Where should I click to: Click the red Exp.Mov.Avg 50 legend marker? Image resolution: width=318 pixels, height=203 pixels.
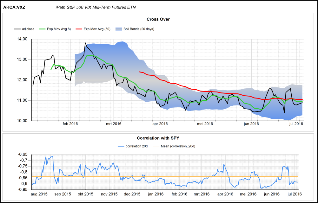pos(79,29)
